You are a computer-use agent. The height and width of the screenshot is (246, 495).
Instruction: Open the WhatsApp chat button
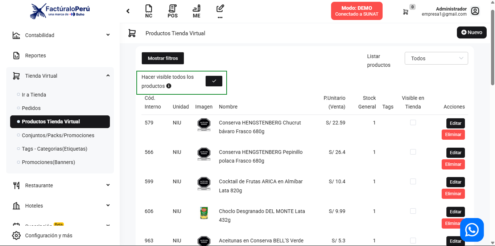(472, 230)
